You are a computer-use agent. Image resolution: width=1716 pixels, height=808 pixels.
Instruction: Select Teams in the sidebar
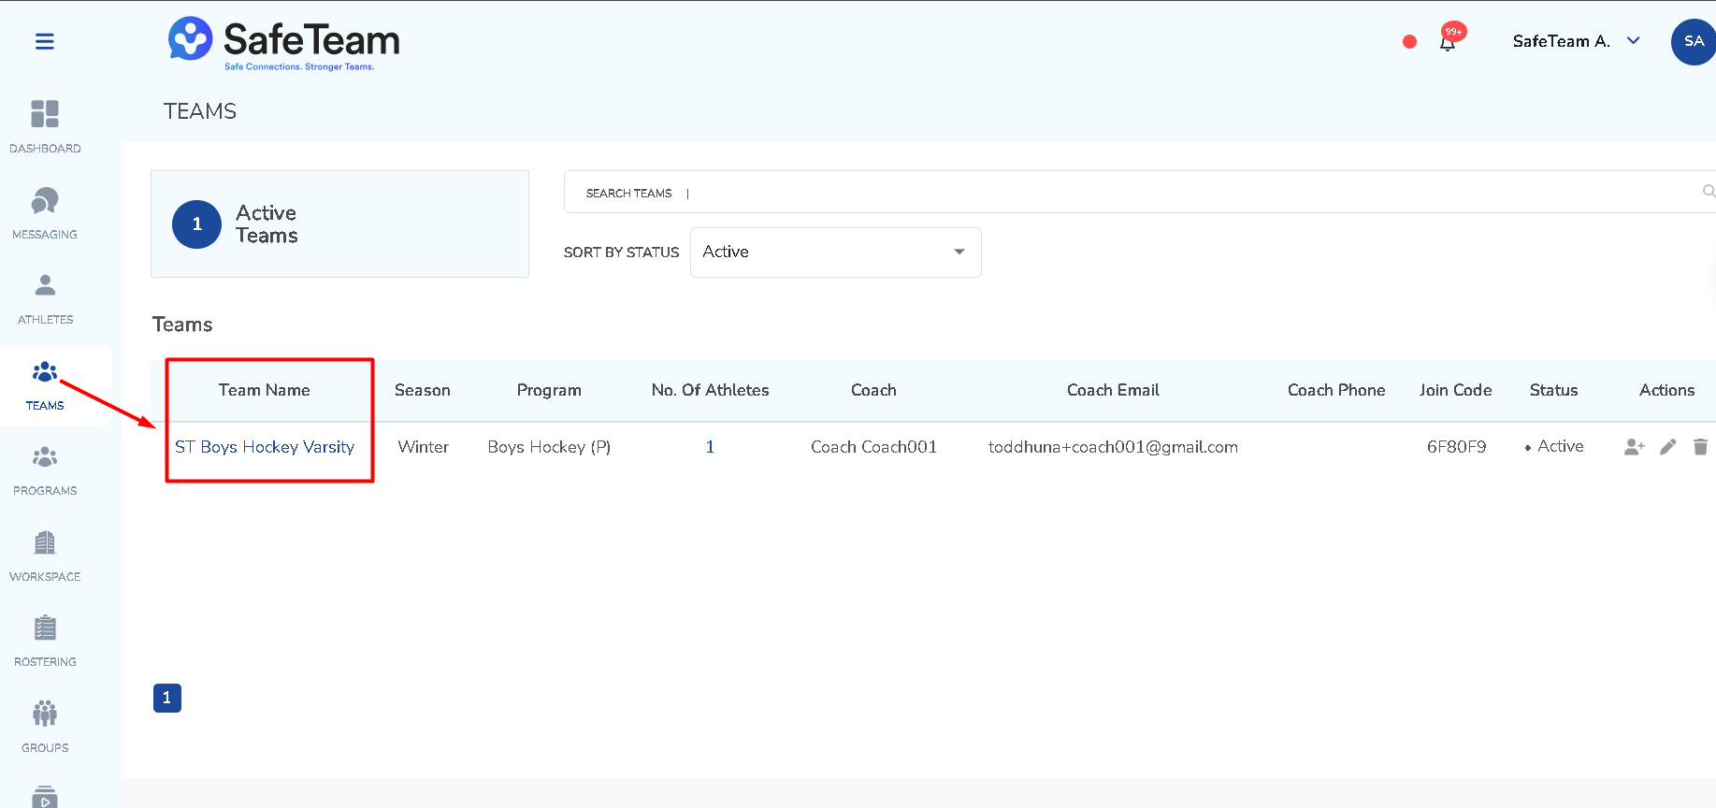pyautogui.click(x=45, y=385)
